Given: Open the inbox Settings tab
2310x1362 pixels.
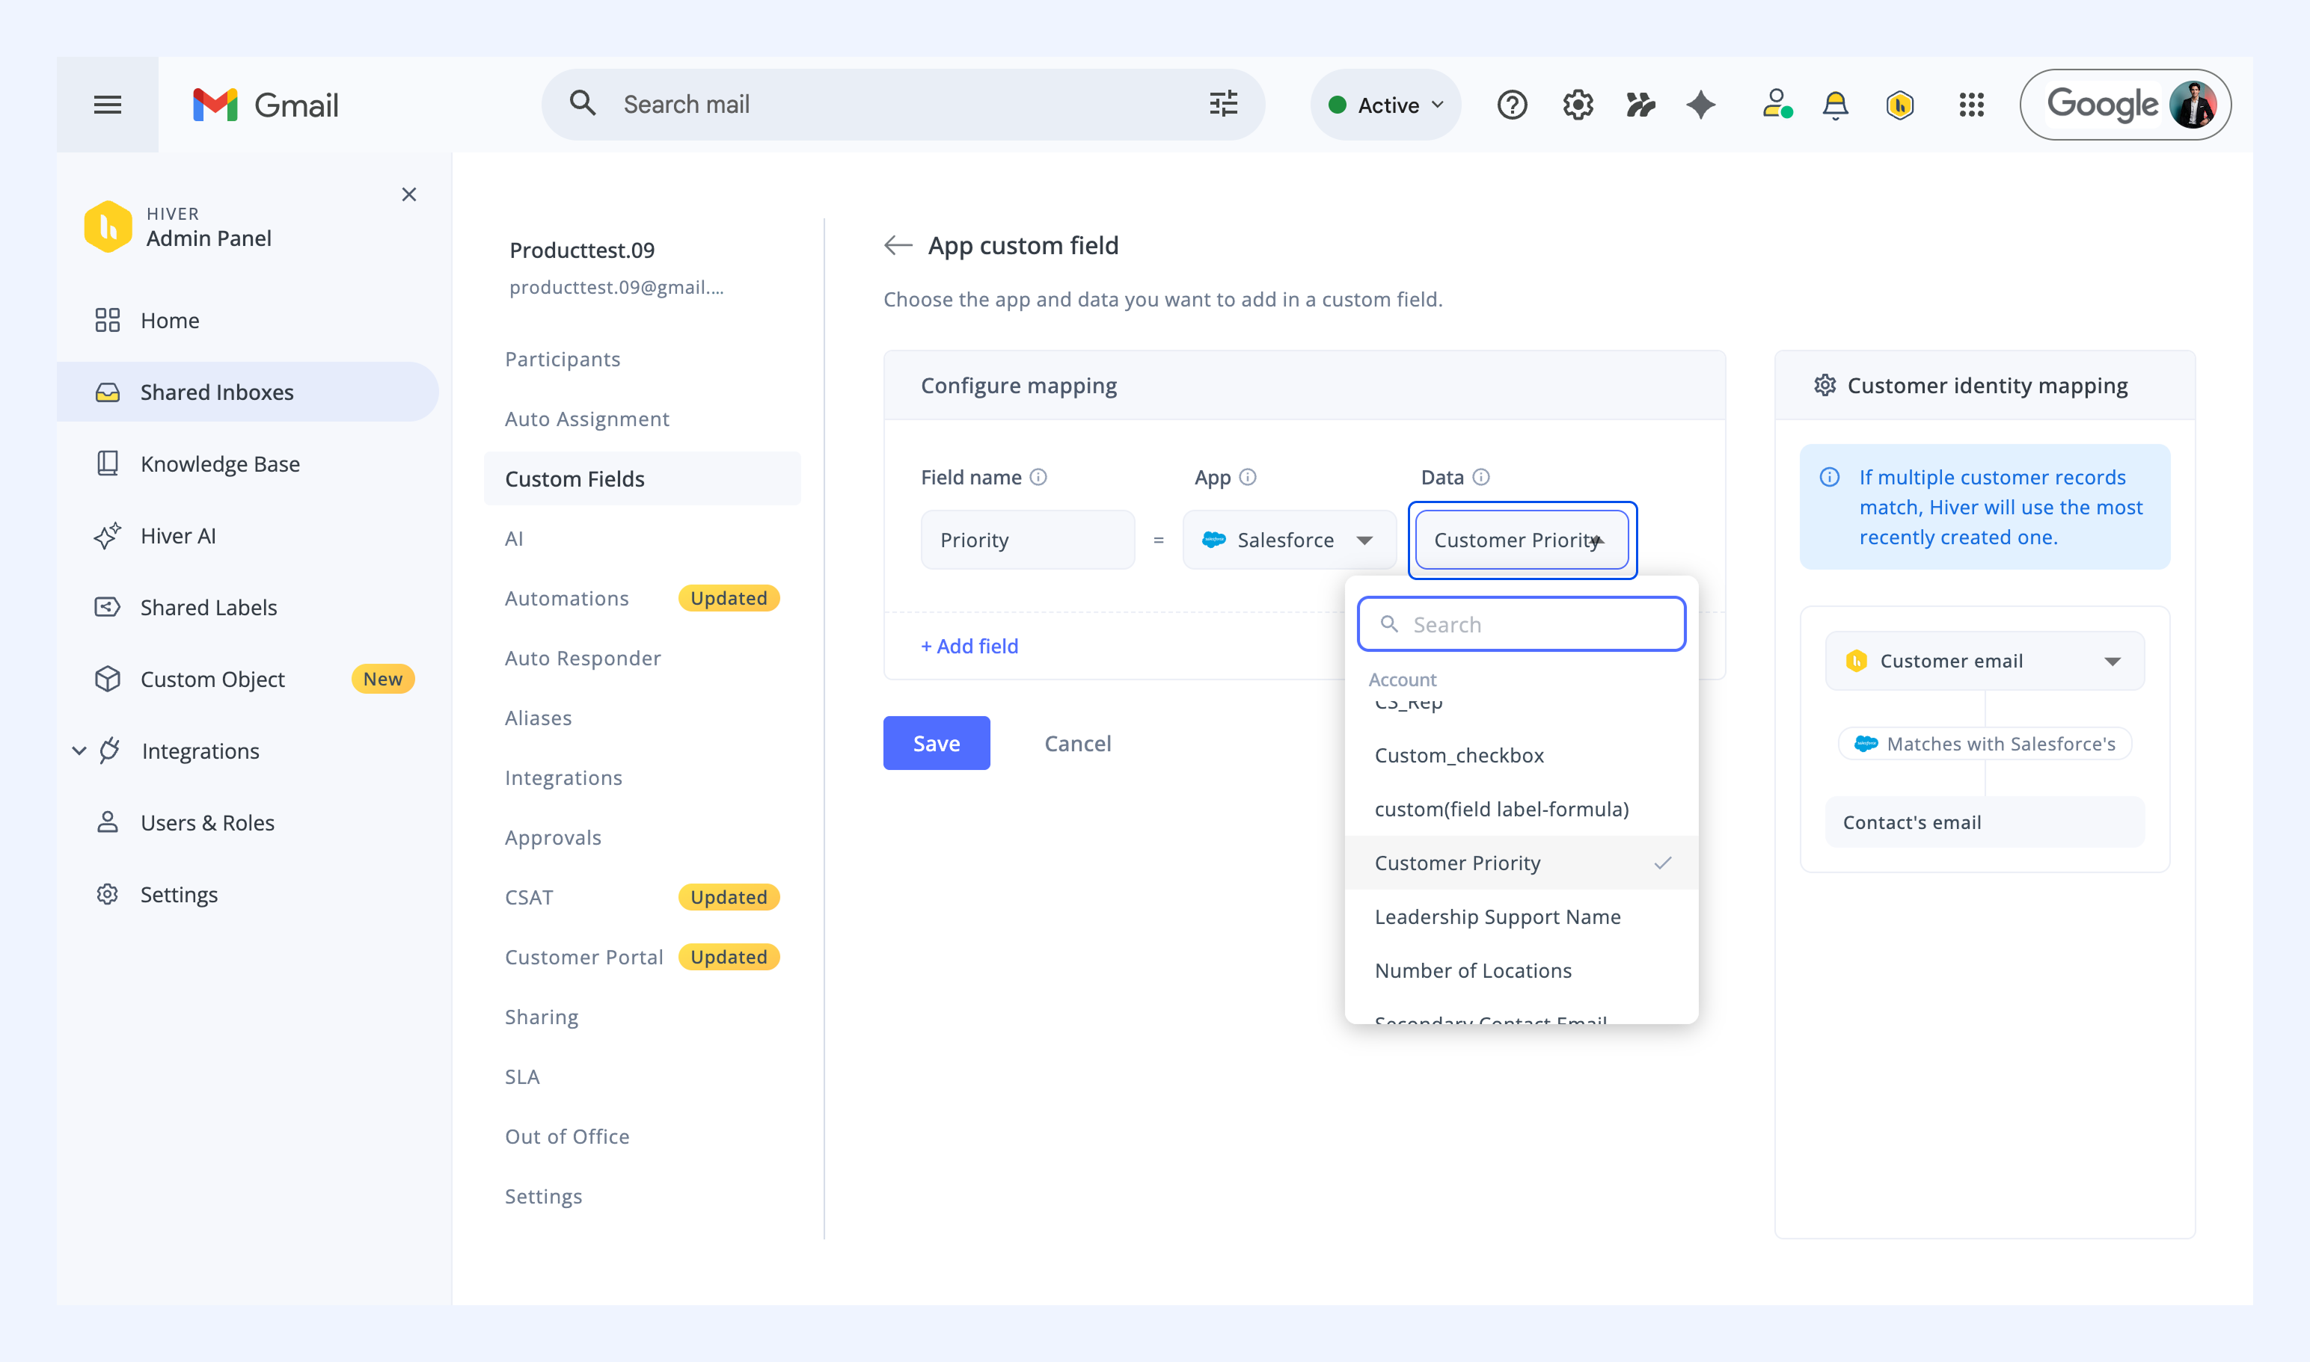Looking at the screenshot, I should (543, 1197).
